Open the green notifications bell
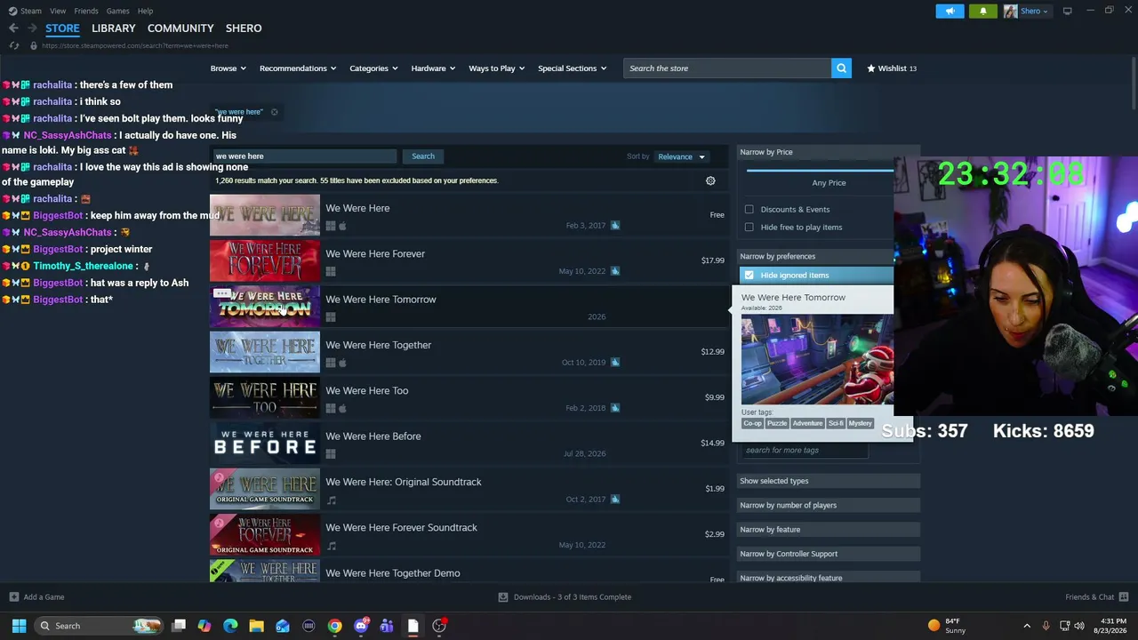This screenshot has height=640, width=1138. (982, 11)
